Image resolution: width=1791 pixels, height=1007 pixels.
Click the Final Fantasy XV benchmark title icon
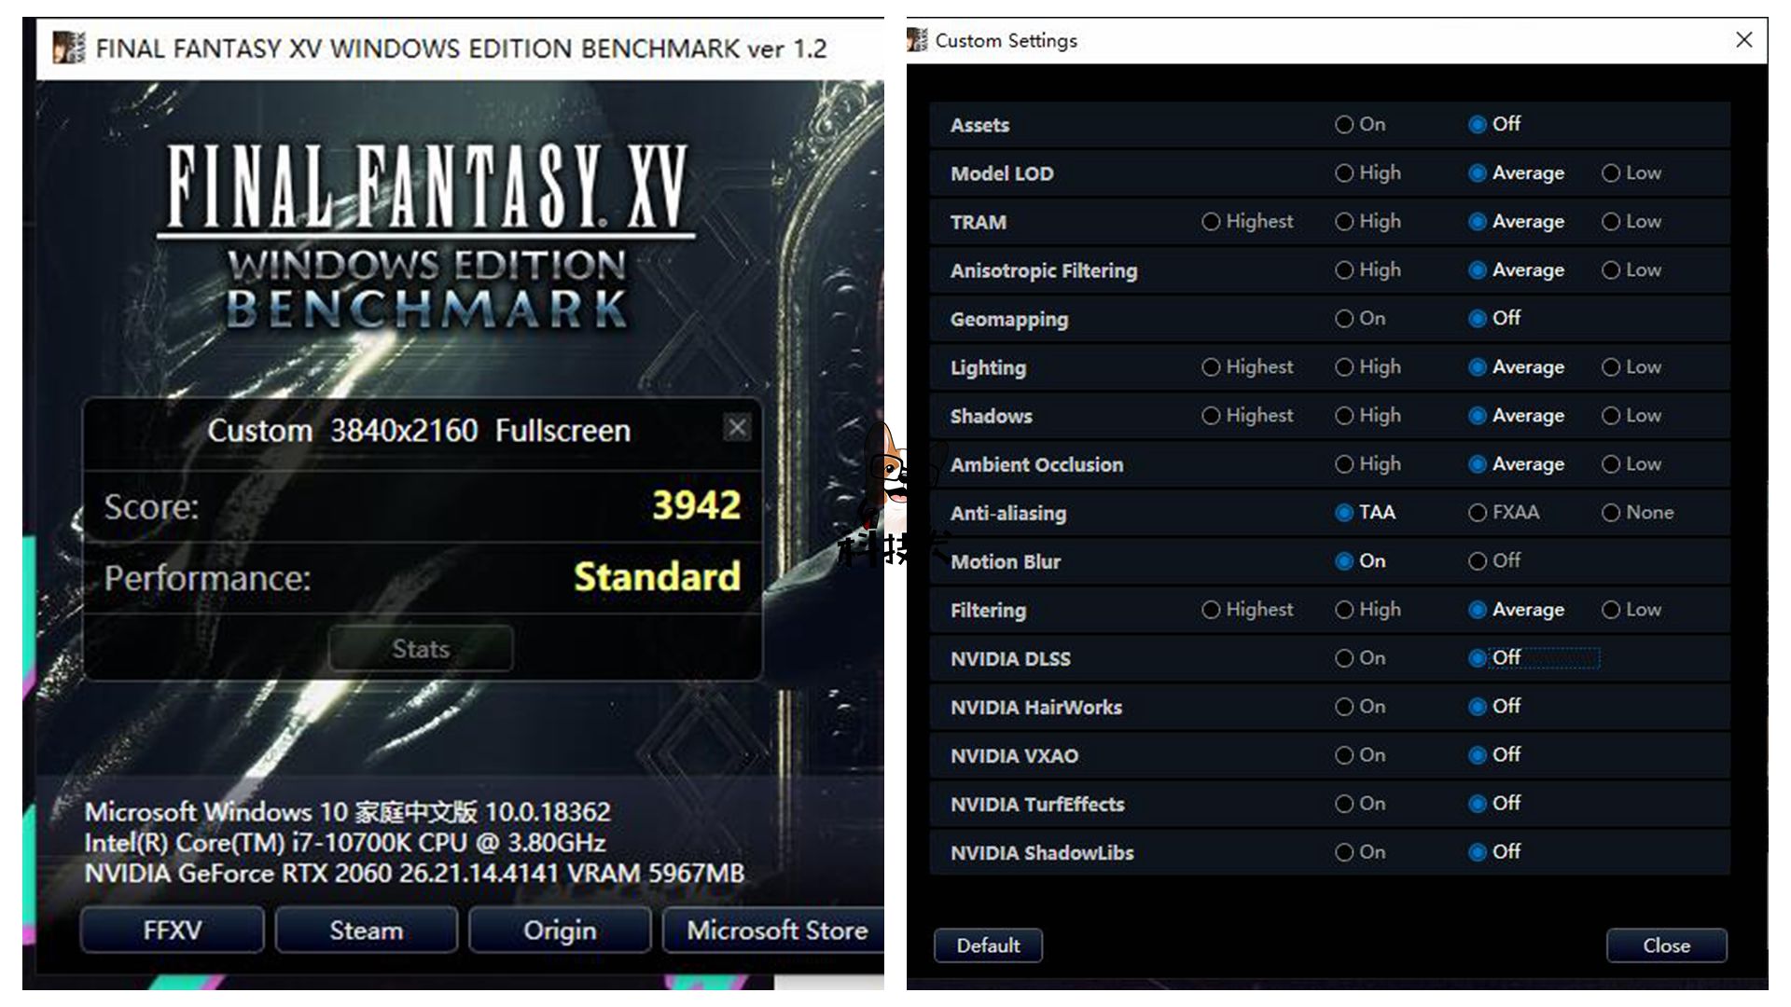pyautogui.click(x=69, y=48)
